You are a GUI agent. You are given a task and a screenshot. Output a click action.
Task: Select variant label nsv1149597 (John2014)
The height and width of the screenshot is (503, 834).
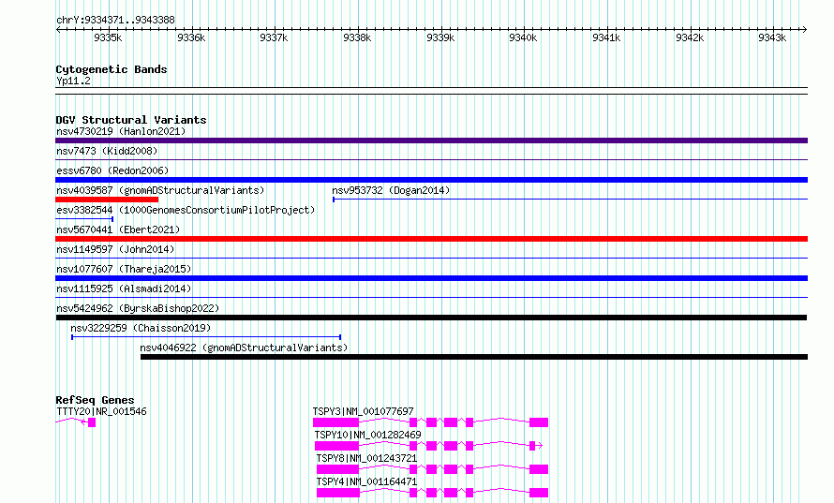point(115,249)
